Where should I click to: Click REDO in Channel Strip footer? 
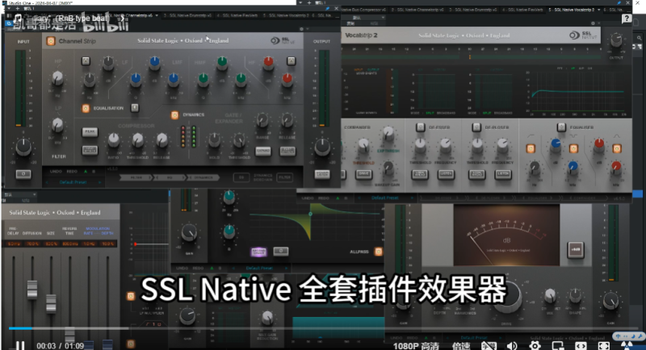click(72, 171)
